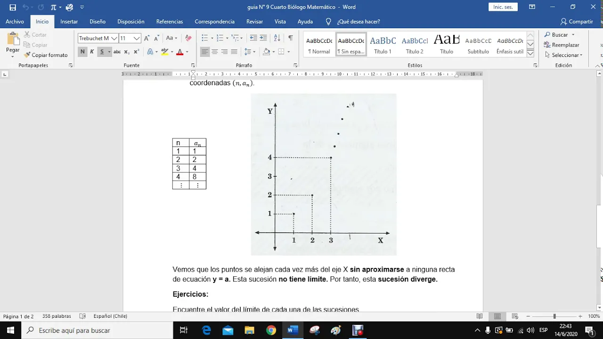603x339 pixels.
Task: Switch to the Diseño tab
Action: pos(98,22)
